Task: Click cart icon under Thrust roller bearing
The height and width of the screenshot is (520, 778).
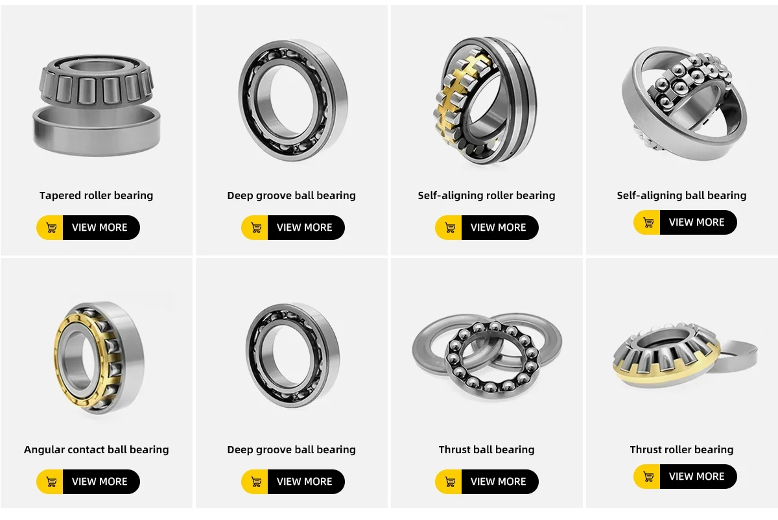Action: click(648, 477)
